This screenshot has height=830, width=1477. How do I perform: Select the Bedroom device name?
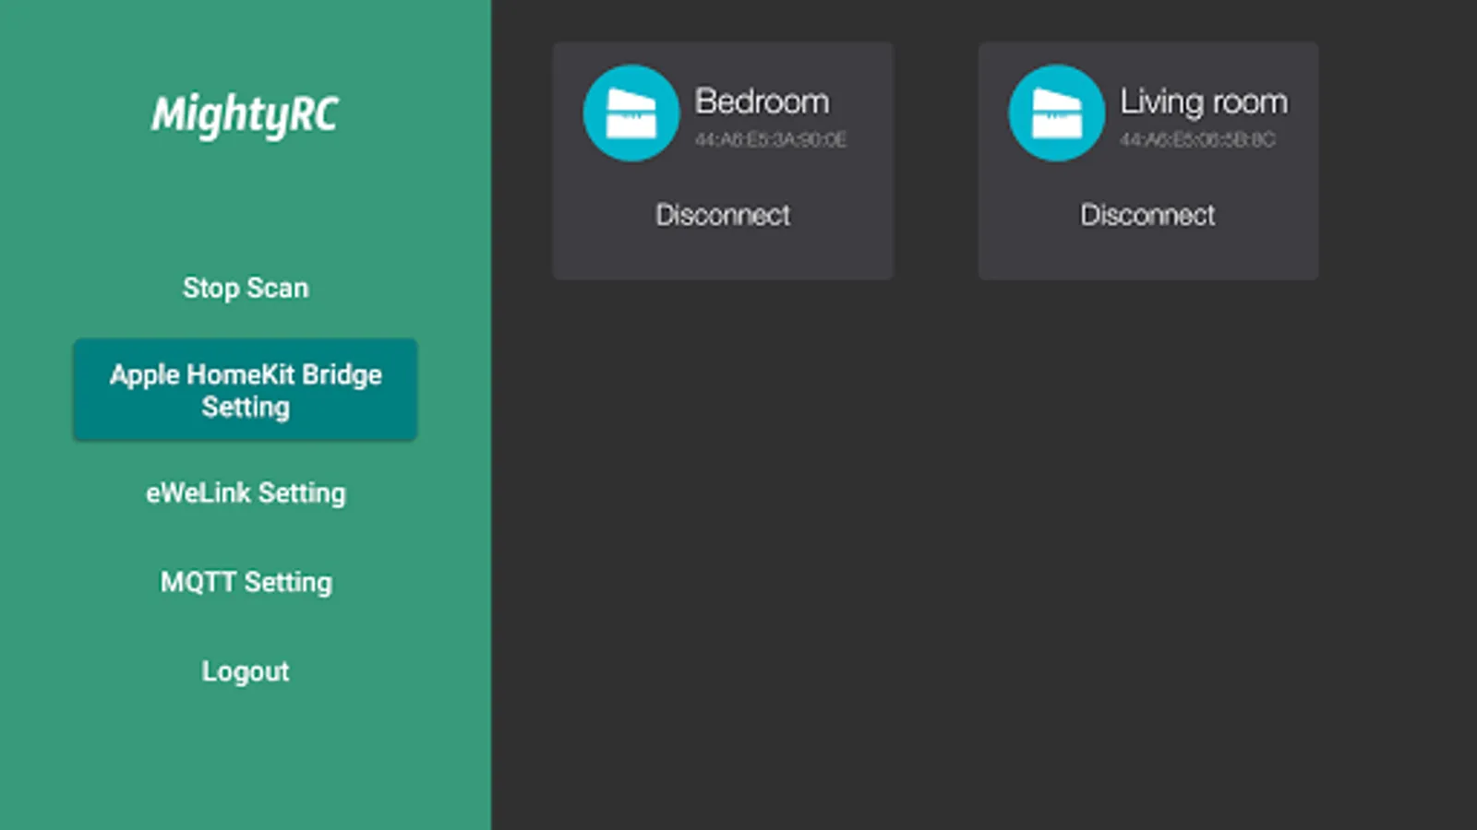[x=762, y=101]
